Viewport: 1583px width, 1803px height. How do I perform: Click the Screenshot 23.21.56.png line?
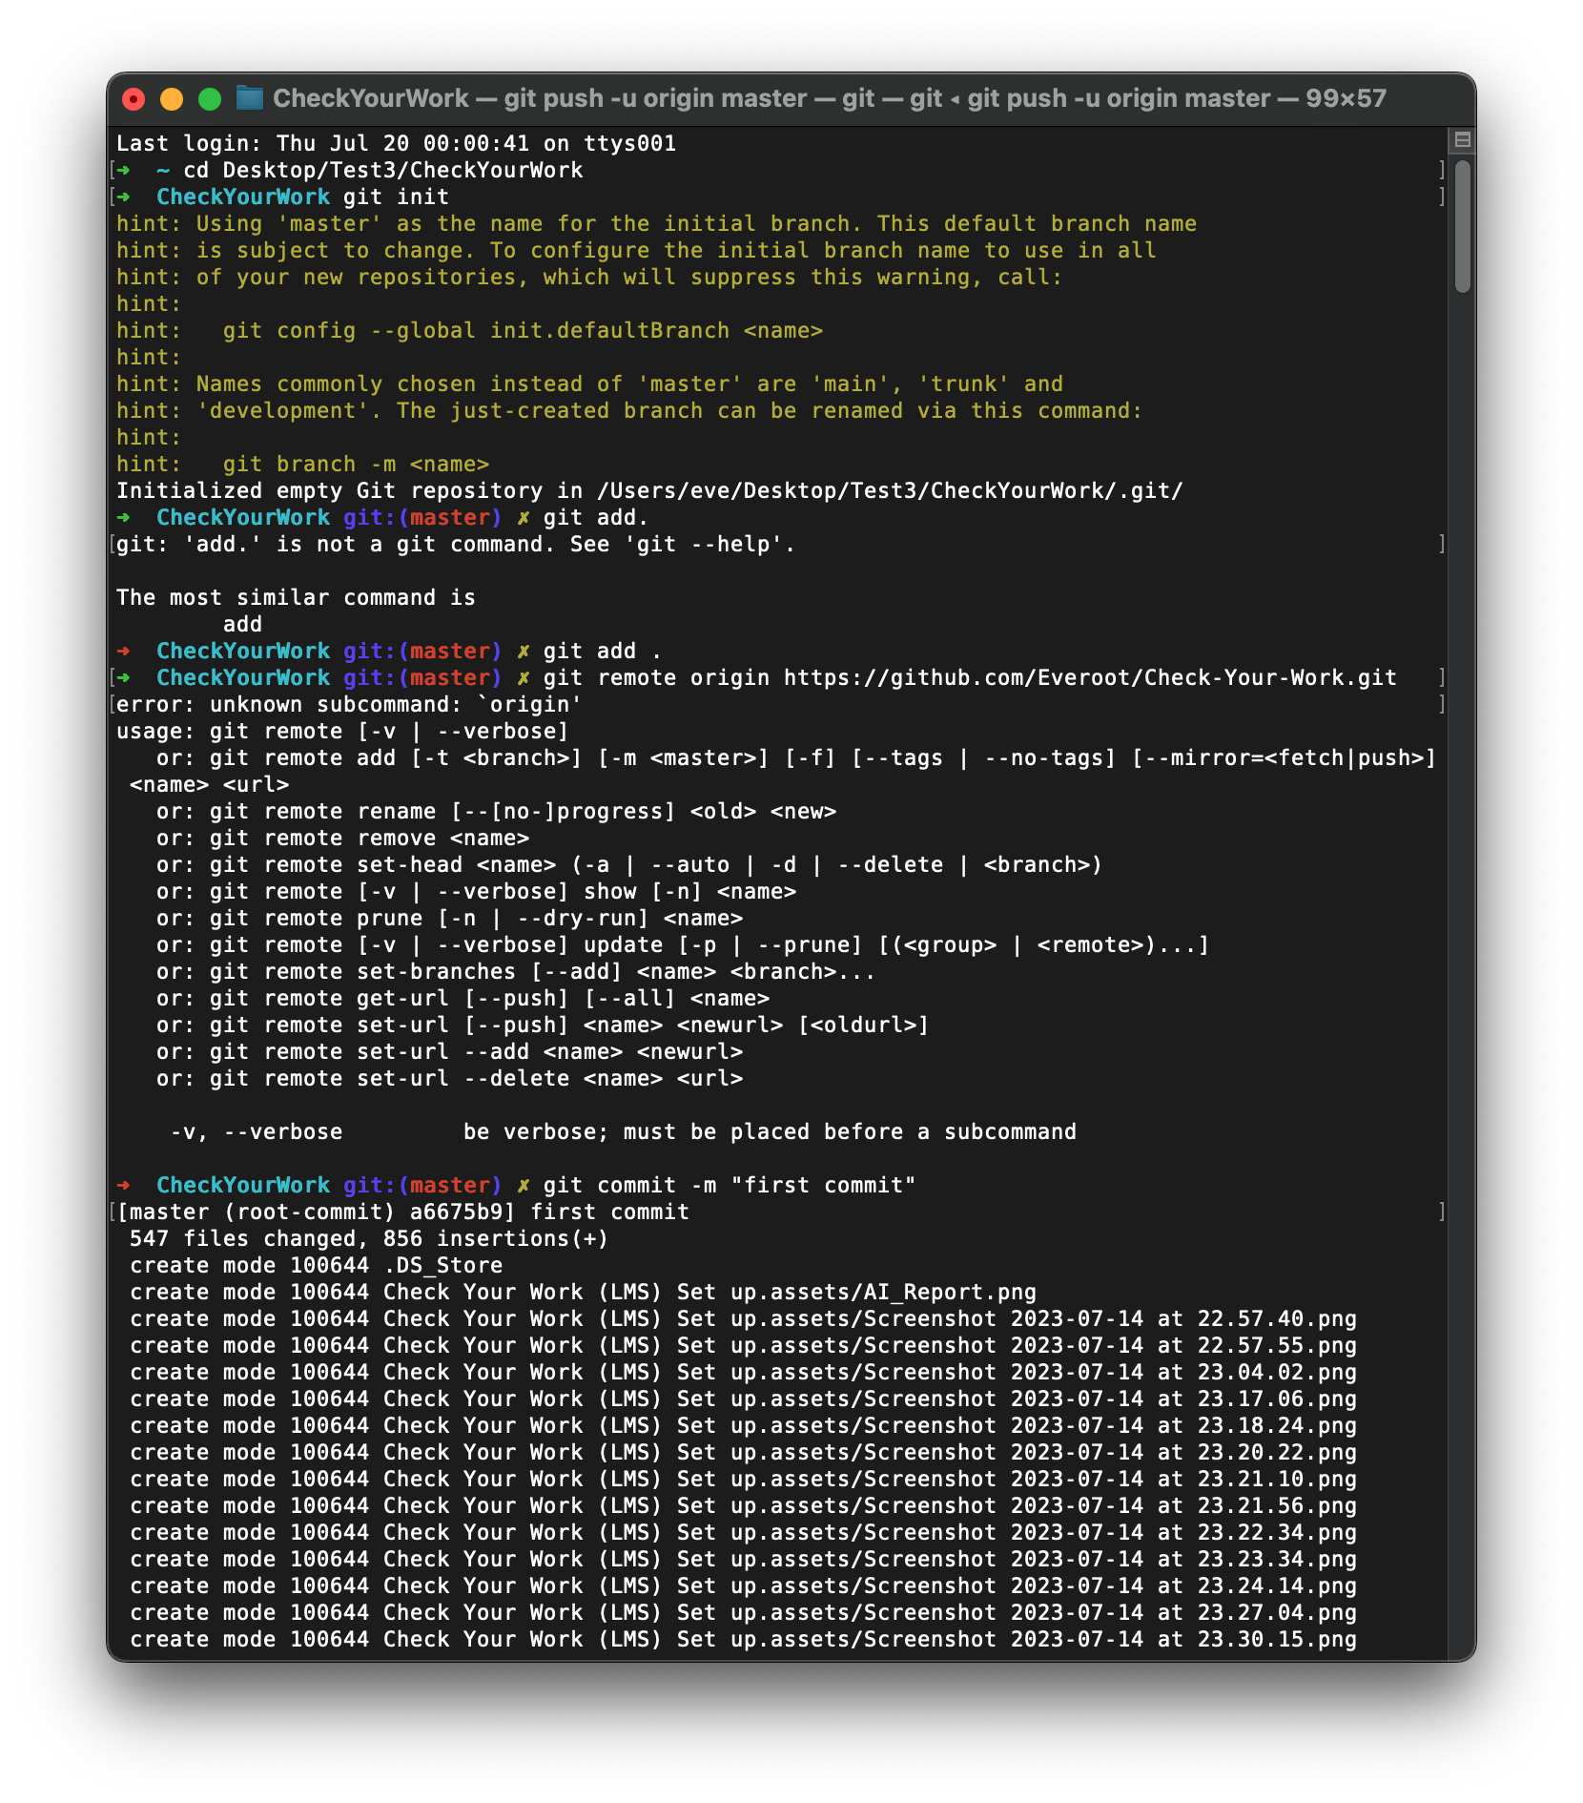coord(743,1506)
